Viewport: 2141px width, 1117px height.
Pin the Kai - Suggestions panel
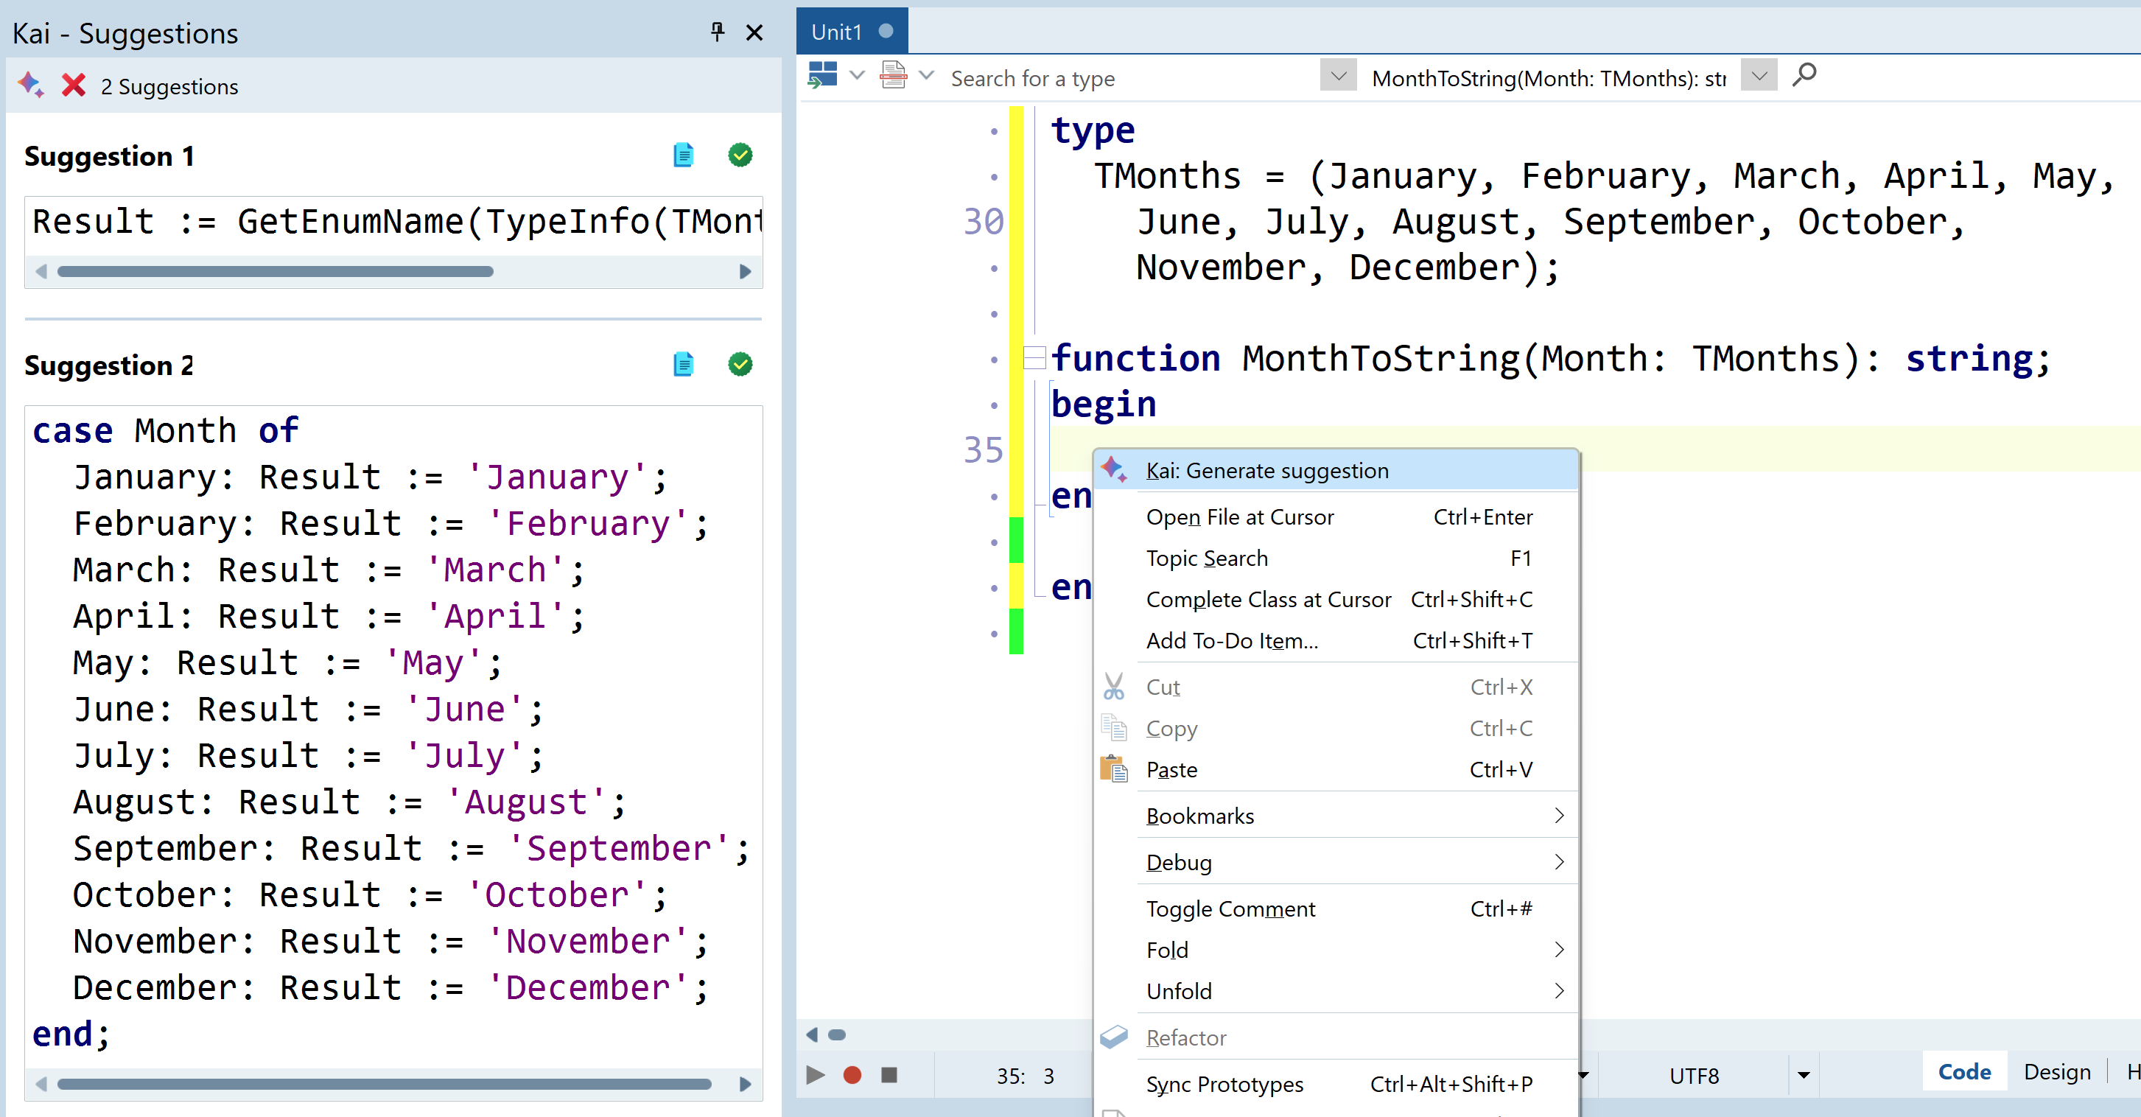[718, 32]
